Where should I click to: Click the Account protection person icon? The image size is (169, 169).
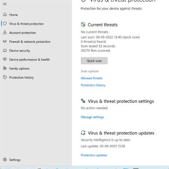[x=5, y=32]
